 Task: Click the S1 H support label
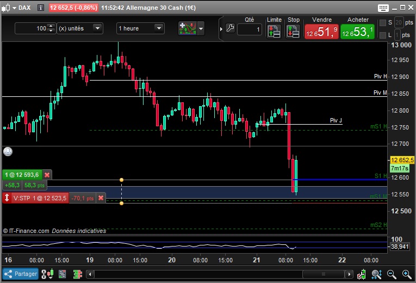(381, 176)
